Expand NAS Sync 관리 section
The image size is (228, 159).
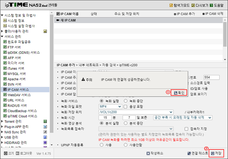coord(2,132)
